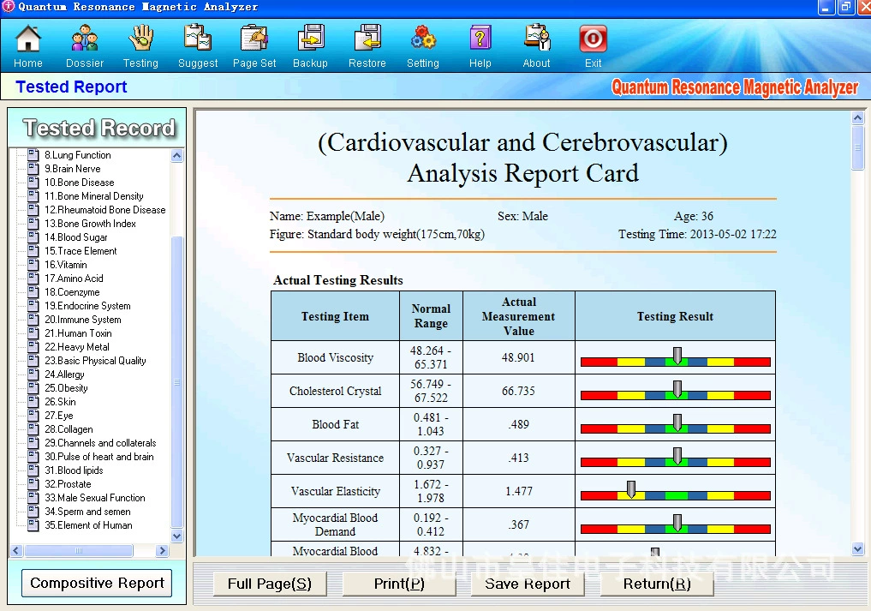Image resolution: width=871 pixels, height=611 pixels.
Task: Click the record list's down scroll arrow
Action: tap(176, 536)
